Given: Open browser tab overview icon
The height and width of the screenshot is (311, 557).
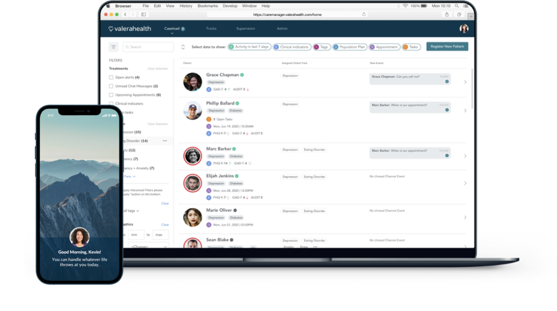Looking at the screenshot, I should [x=459, y=15].
